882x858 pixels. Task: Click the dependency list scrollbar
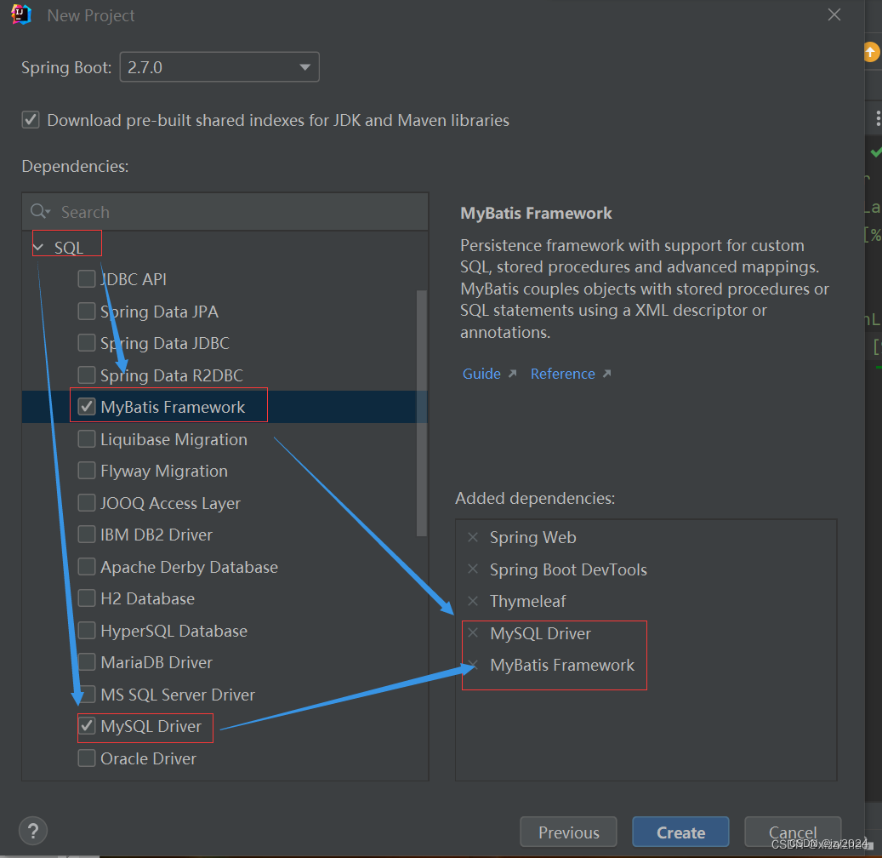coord(422,413)
